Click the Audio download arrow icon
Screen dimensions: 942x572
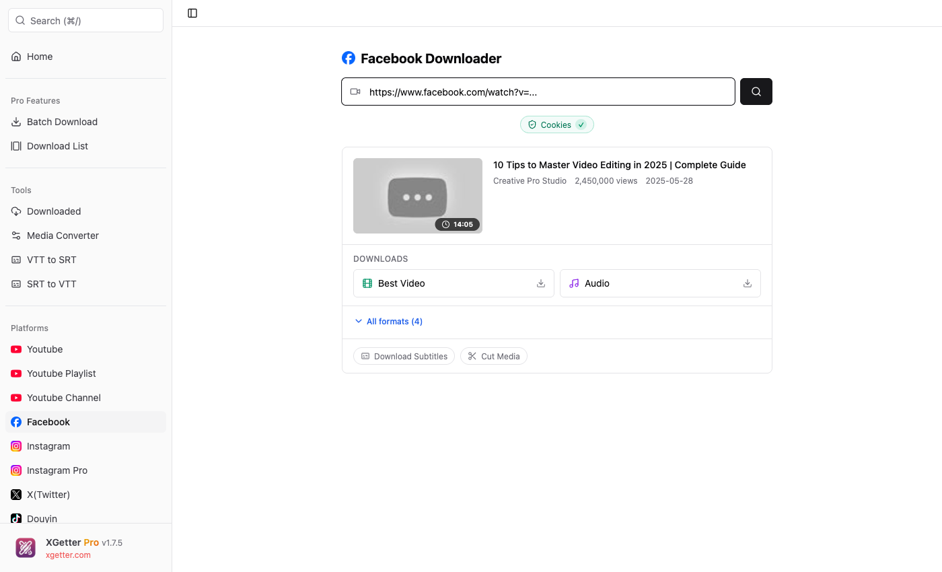[x=747, y=283]
